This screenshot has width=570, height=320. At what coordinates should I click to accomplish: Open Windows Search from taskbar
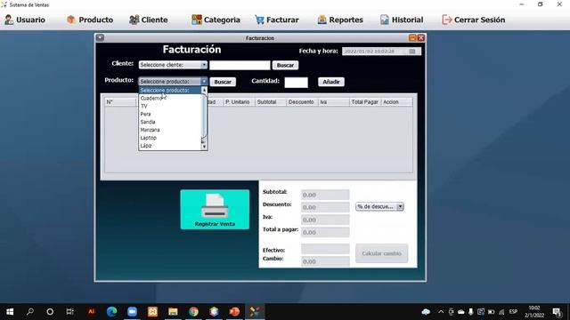pyautogui.click(x=30, y=312)
